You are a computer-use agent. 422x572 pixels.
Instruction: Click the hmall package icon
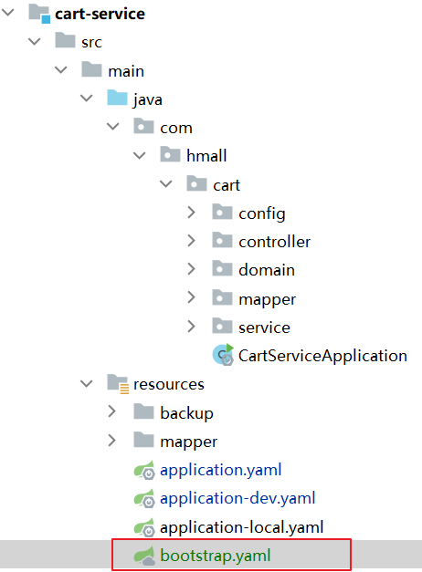(x=170, y=155)
